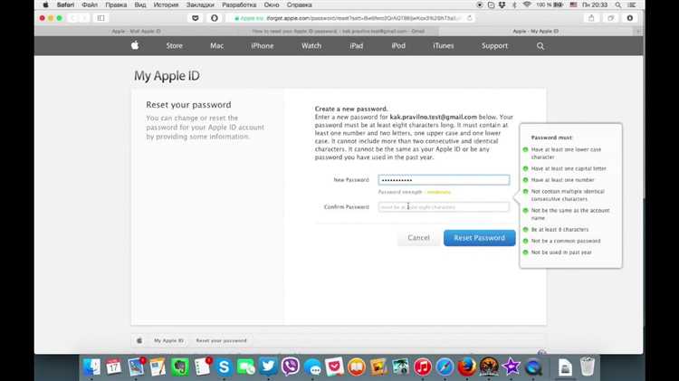
Task: Open Notification Center in the menu bar
Action: pos(632,5)
